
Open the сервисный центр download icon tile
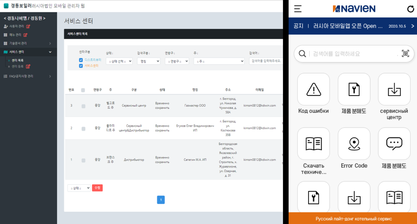[394, 89]
